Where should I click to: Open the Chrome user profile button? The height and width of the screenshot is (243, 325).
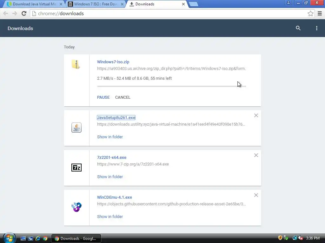288,3
